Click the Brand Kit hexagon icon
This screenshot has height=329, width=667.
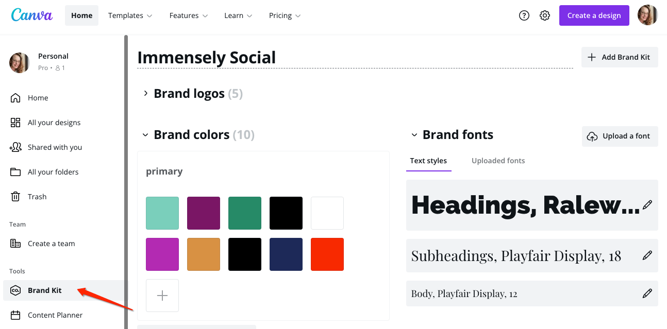click(x=15, y=290)
